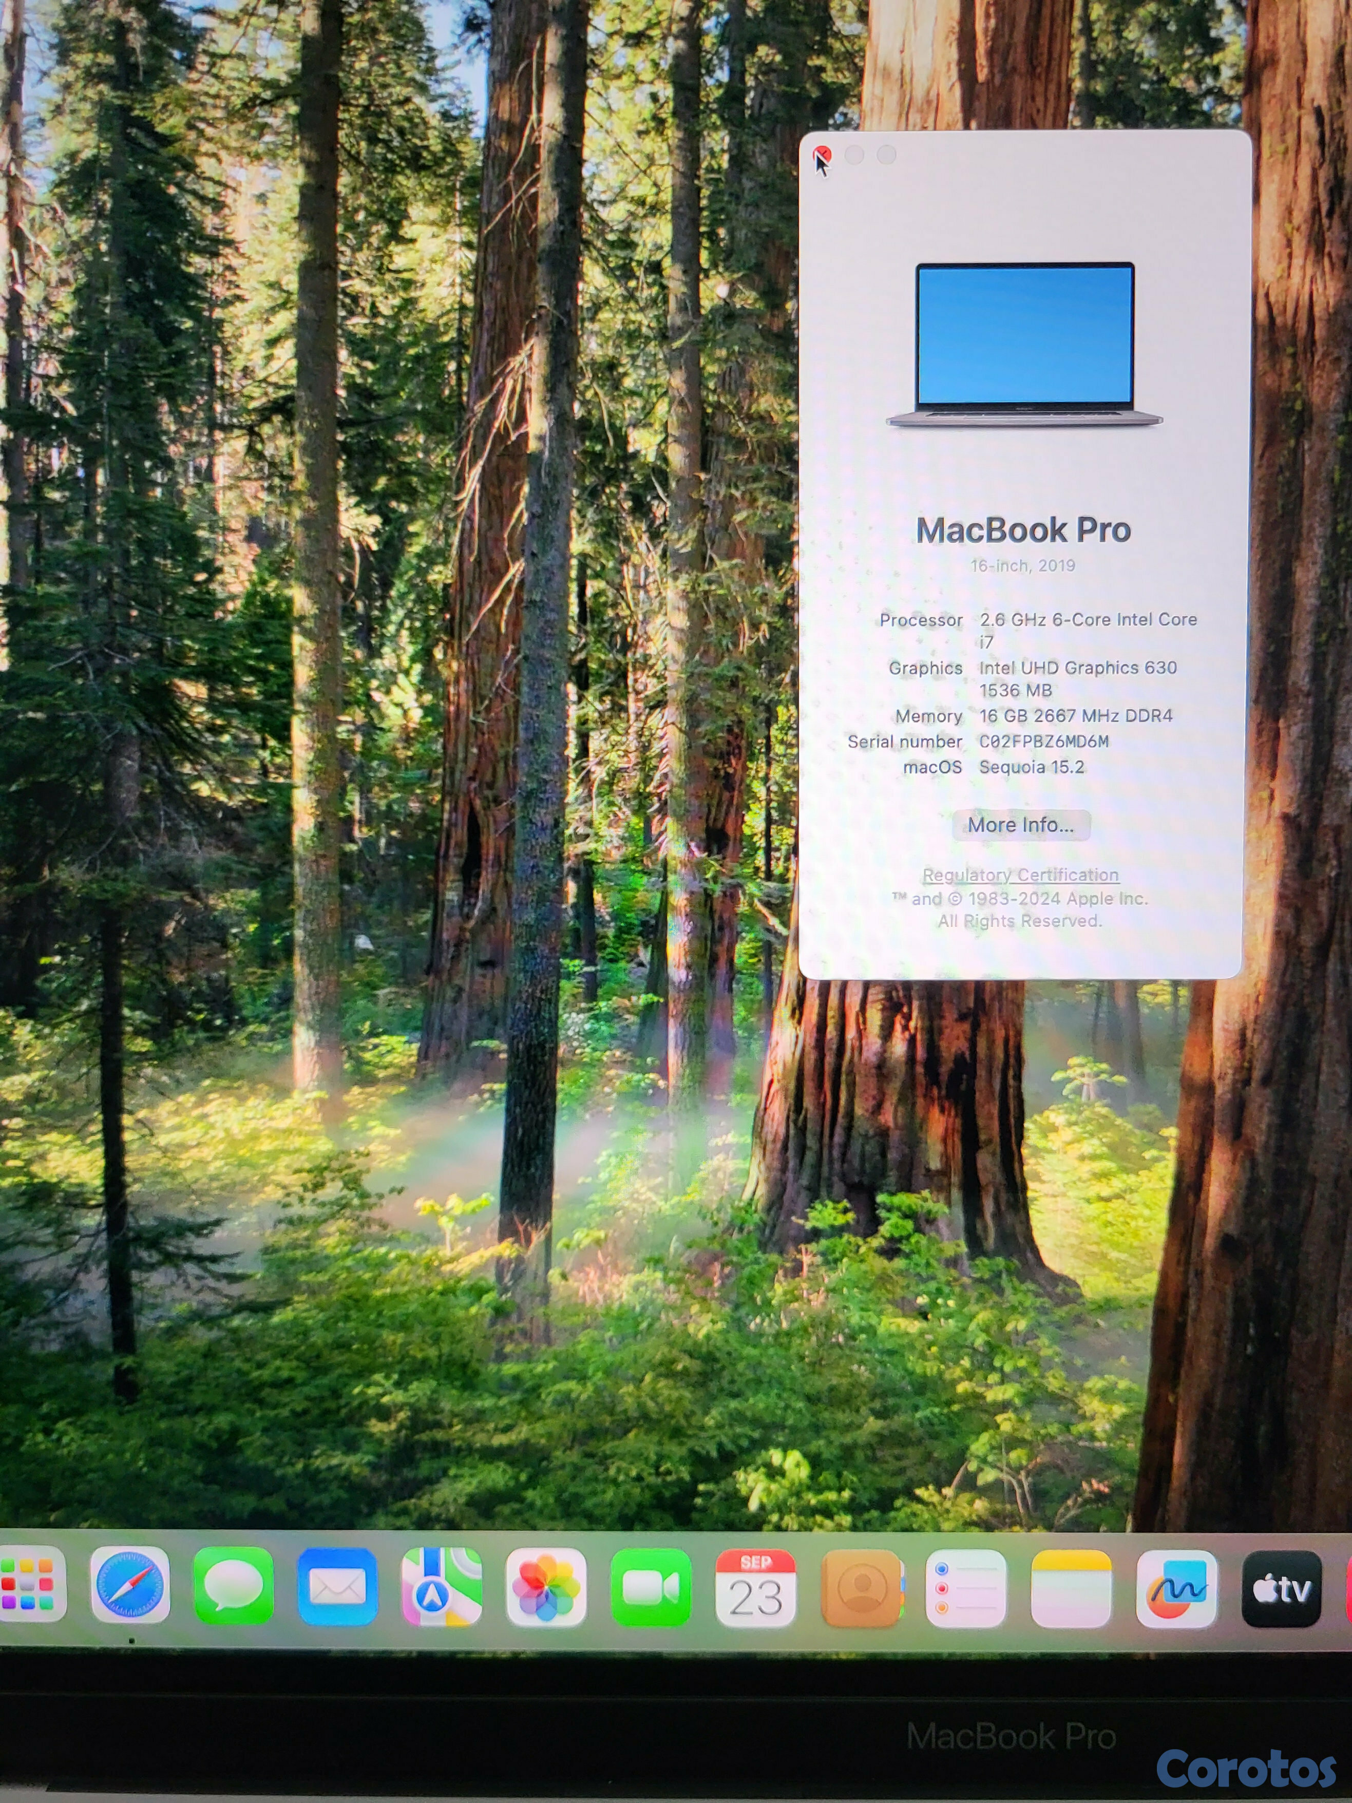Open the Mail app icon

coord(337,1586)
